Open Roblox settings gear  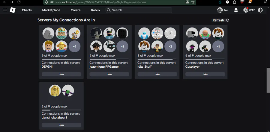point(260,10)
